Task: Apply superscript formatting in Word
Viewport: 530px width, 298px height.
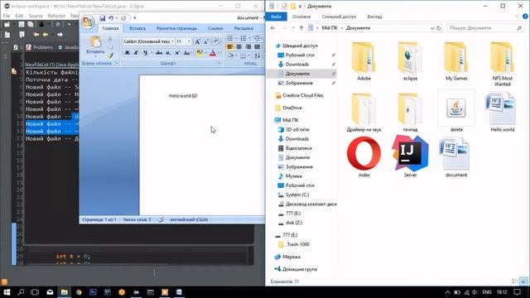Action: (x=176, y=53)
